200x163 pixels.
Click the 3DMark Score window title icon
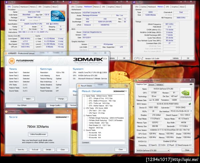point(6,111)
